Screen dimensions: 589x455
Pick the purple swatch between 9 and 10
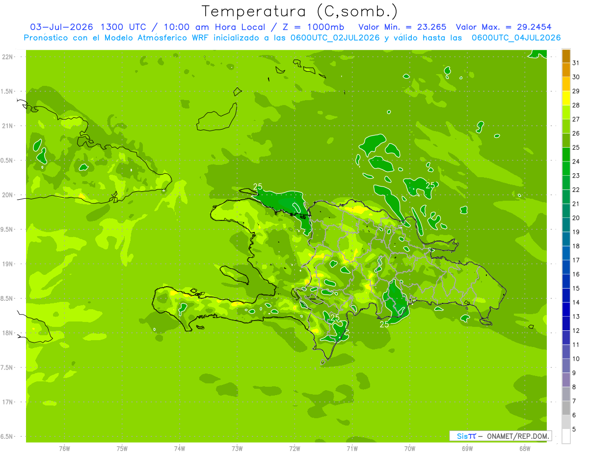pyautogui.click(x=566, y=366)
